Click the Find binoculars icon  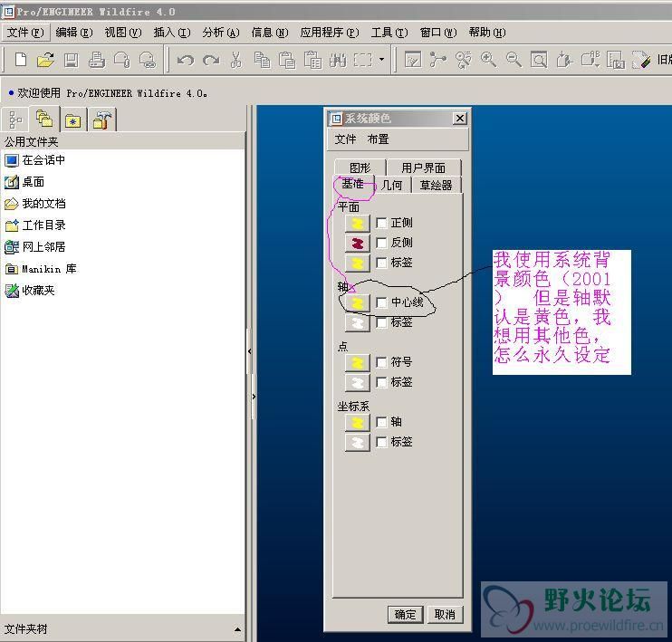click(338, 60)
